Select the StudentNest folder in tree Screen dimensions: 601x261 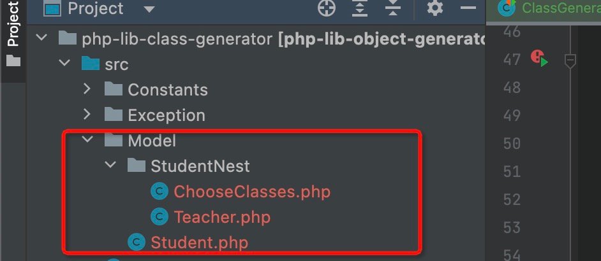click(200, 166)
